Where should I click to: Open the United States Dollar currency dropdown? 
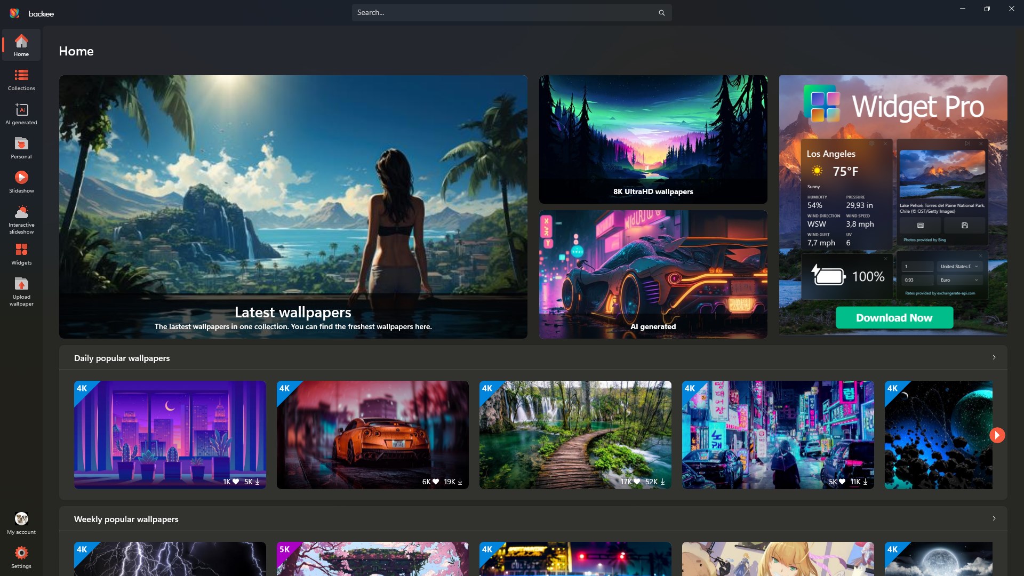click(x=959, y=266)
